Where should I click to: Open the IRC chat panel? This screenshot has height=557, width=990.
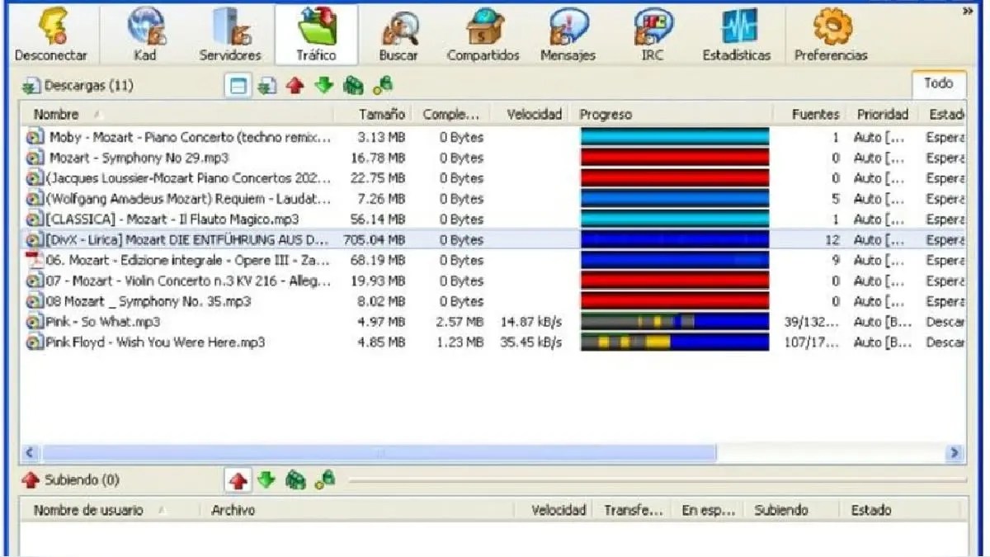tap(652, 35)
